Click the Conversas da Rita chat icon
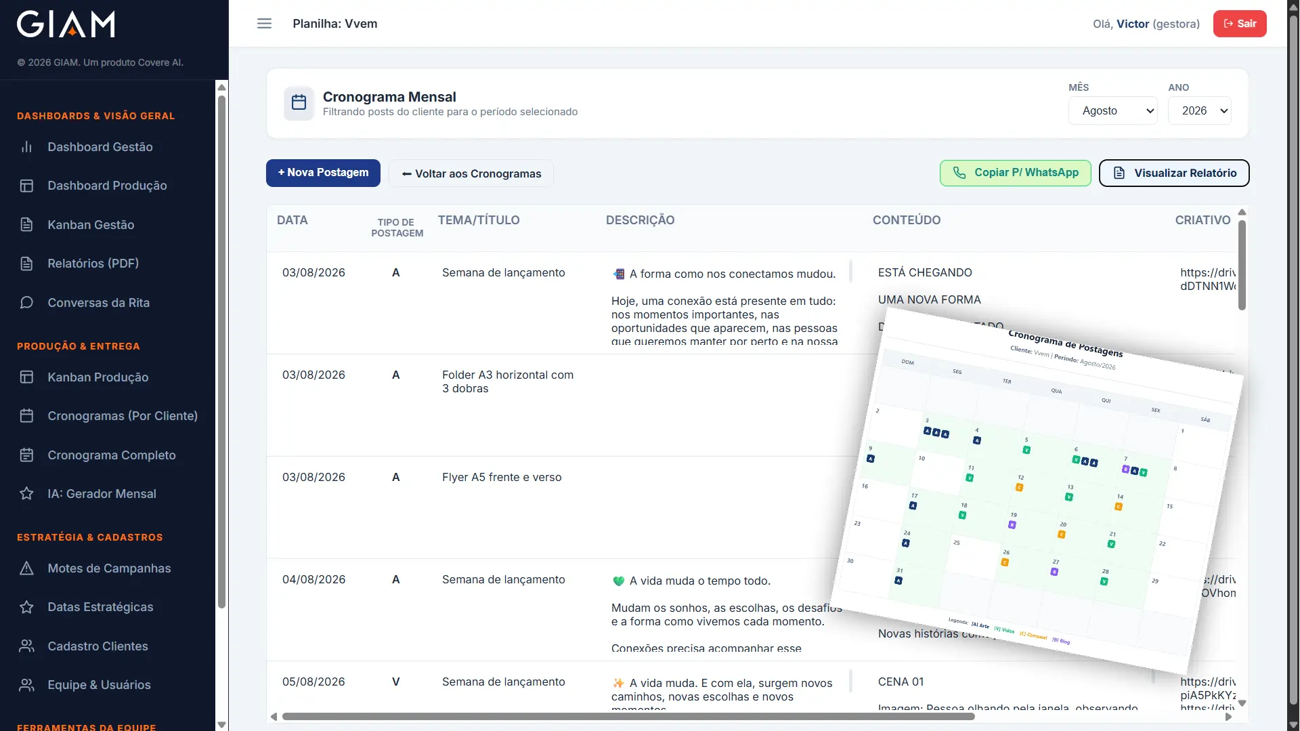 (x=26, y=303)
